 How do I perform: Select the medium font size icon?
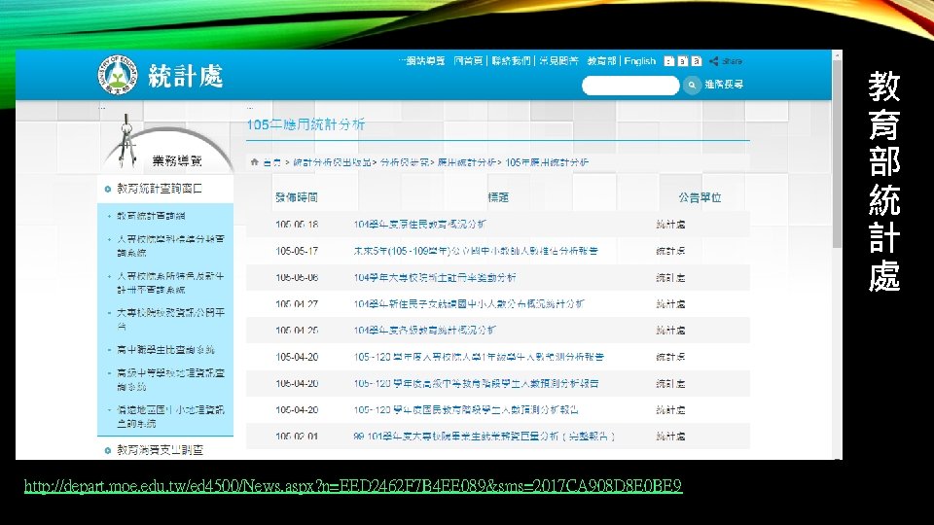pyautogui.click(x=683, y=61)
